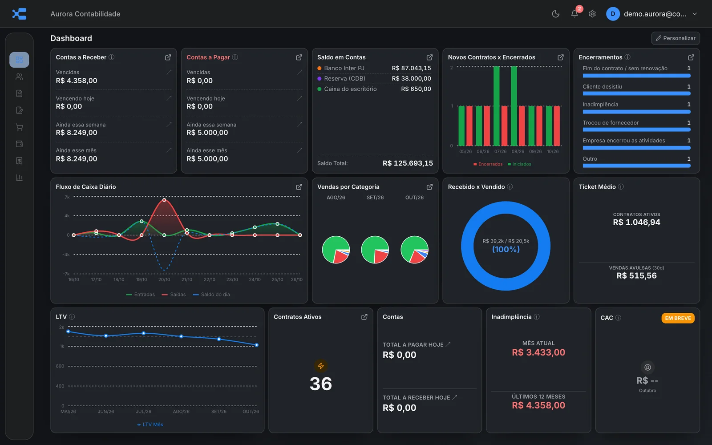Screen dimensions: 712x445
Task: Open the wallet icon in sidebar
Action: [x=19, y=144]
